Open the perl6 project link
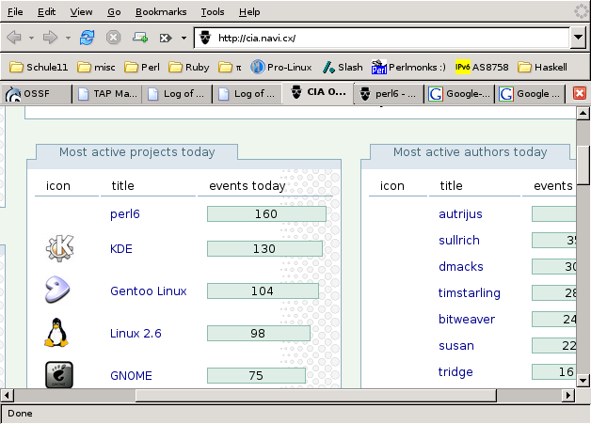 pyautogui.click(x=124, y=214)
